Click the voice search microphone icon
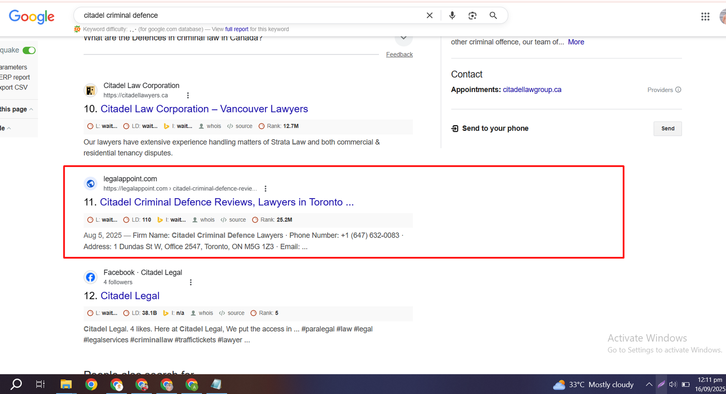Image resolution: width=726 pixels, height=394 pixels. (452, 15)
